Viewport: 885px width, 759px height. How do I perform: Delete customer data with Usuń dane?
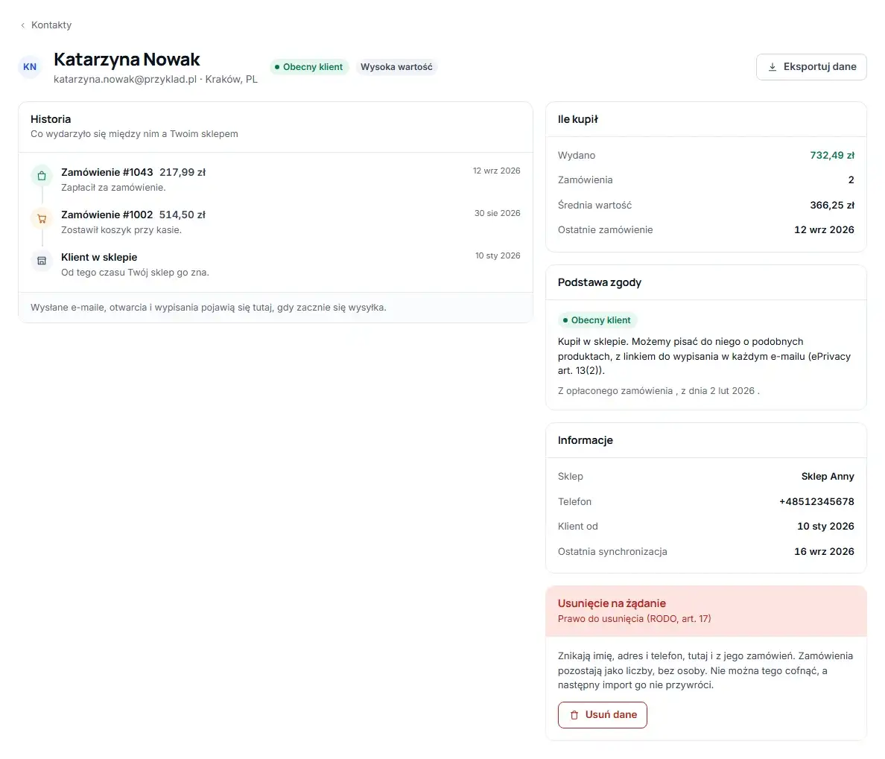point(602,715)
